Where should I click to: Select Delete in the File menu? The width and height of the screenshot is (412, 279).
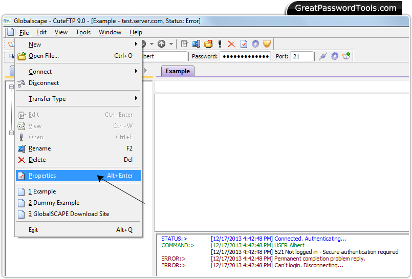click(x=78, y=160)
